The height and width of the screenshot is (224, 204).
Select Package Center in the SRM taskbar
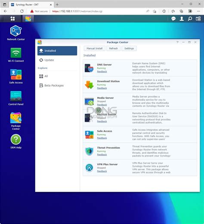(x=28, y=18)
